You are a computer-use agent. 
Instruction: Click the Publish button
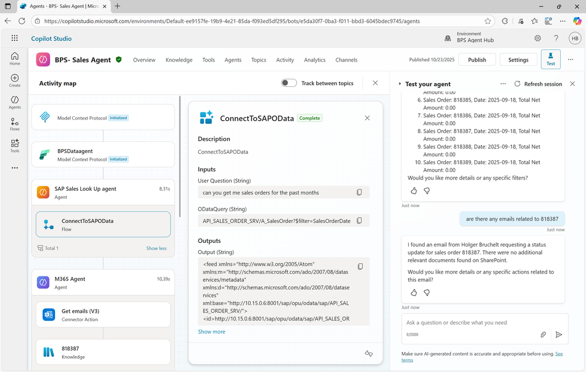click(477, 60)
